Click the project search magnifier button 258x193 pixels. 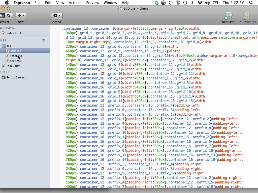pos(9,16)
